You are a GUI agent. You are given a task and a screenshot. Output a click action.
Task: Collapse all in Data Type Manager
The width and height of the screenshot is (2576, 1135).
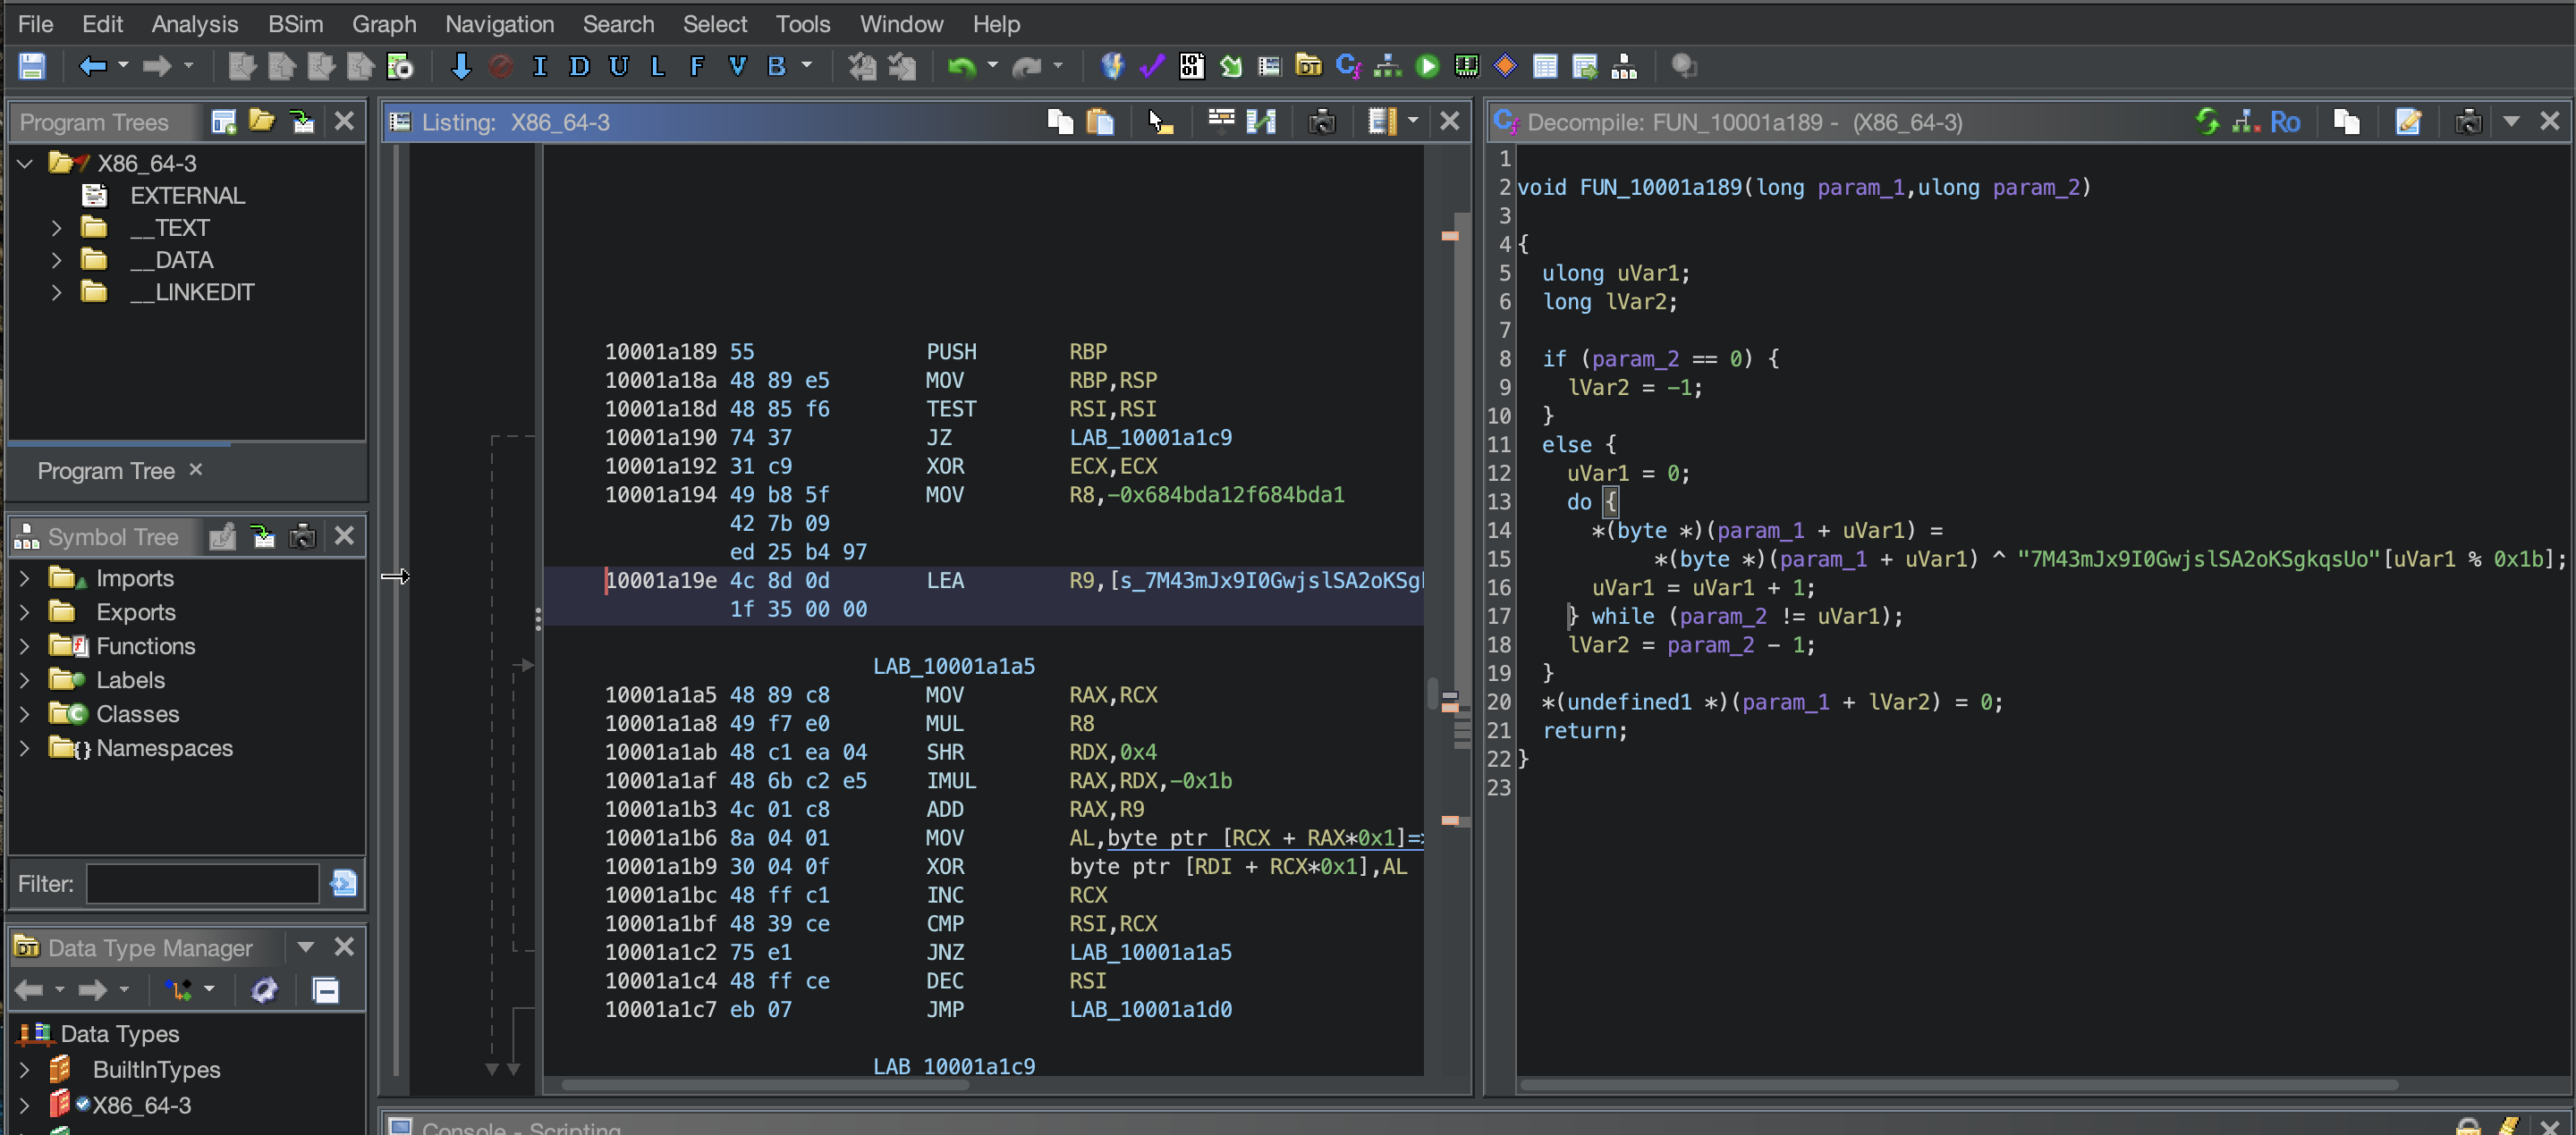[326, 990]
